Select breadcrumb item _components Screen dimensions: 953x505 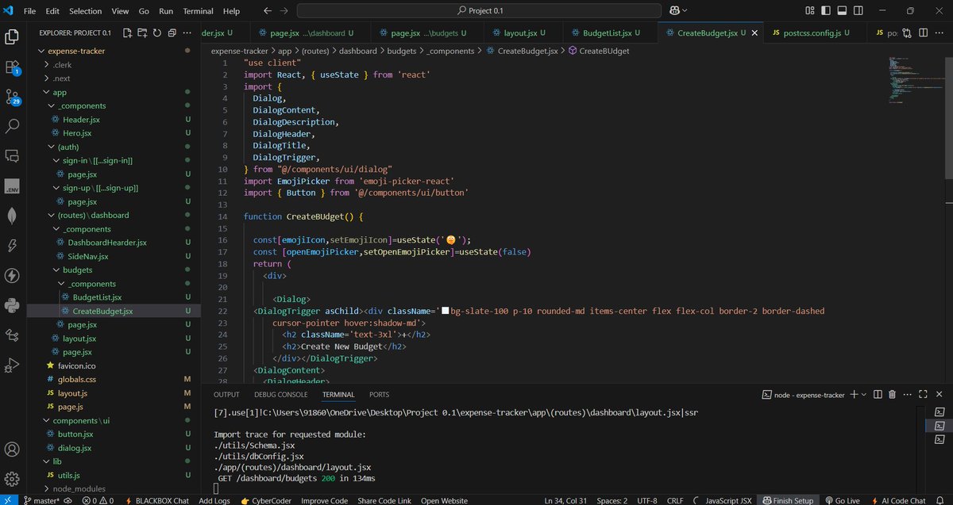point(449,50)
